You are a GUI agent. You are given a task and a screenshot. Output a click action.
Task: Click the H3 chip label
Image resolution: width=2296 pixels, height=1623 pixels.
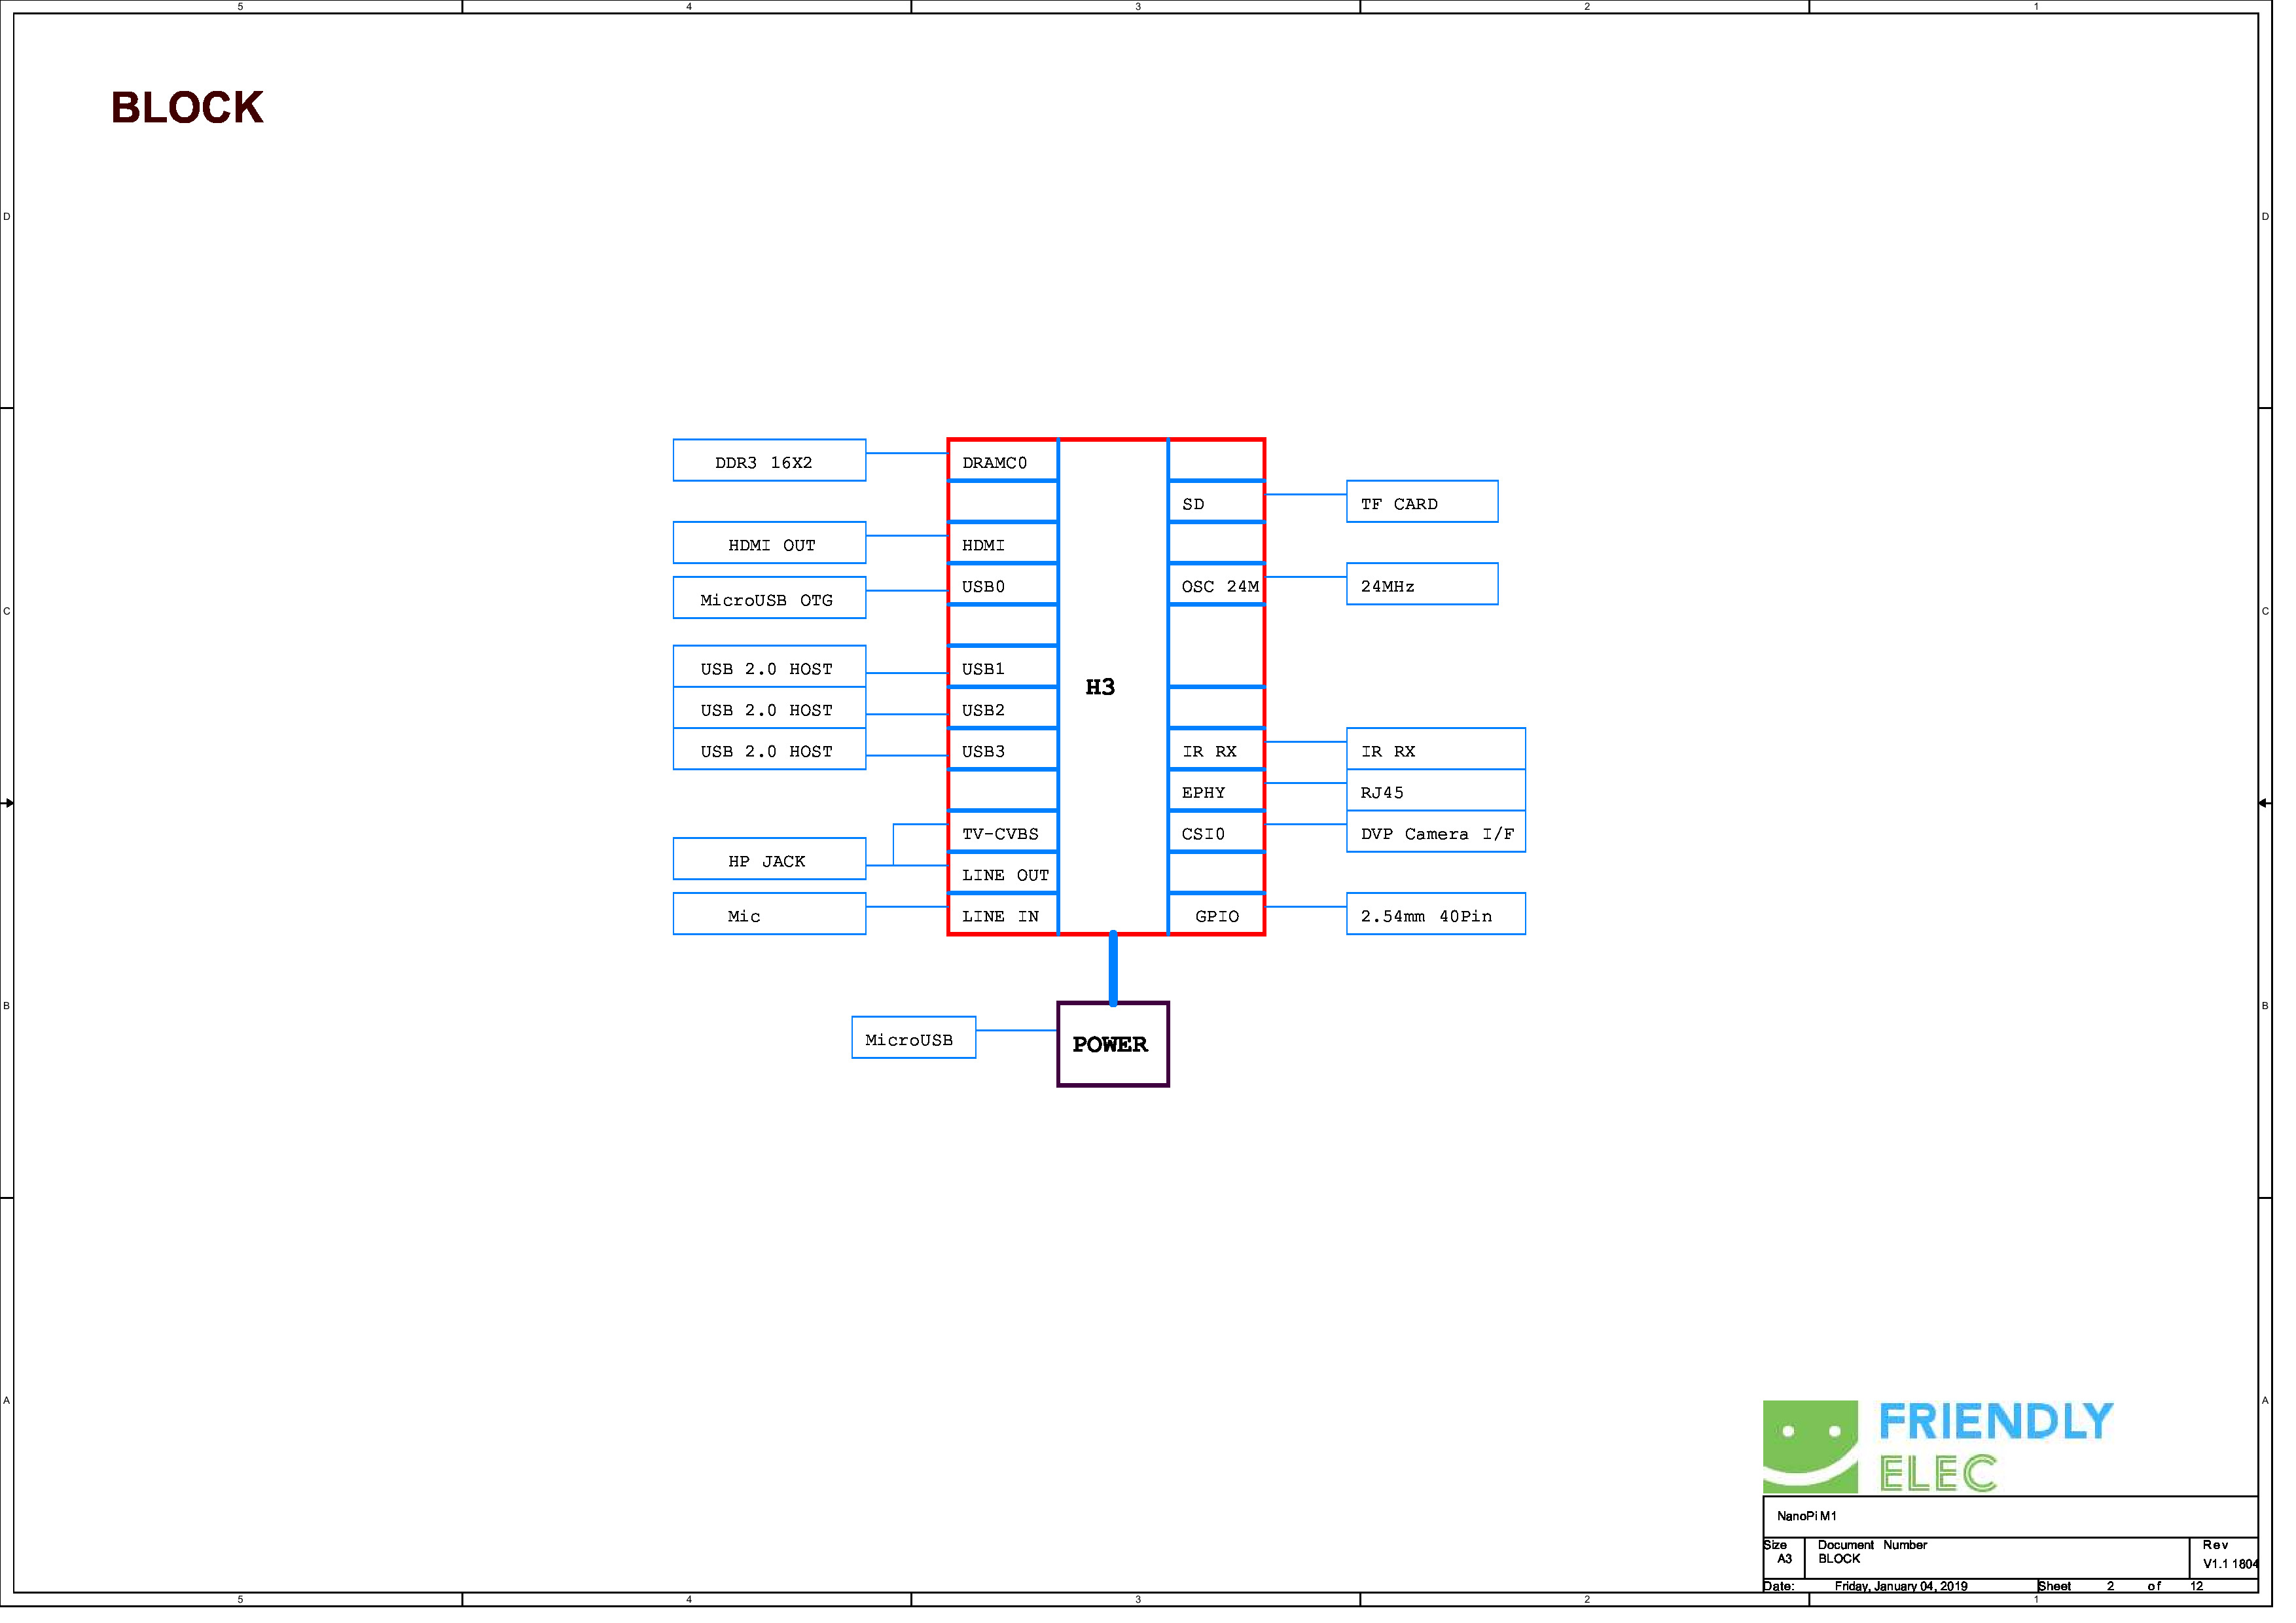point(1111,693)
